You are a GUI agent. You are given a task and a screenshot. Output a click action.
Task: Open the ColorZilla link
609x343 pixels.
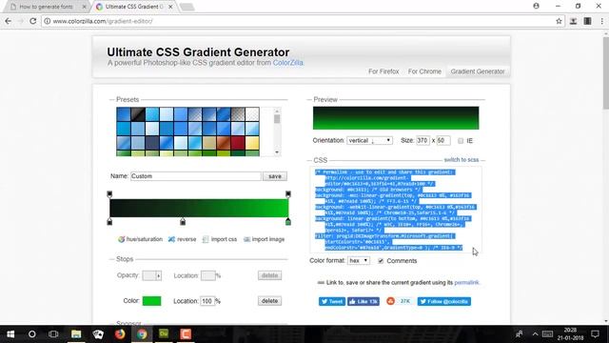pyautogui.click(x=287, y=63)
